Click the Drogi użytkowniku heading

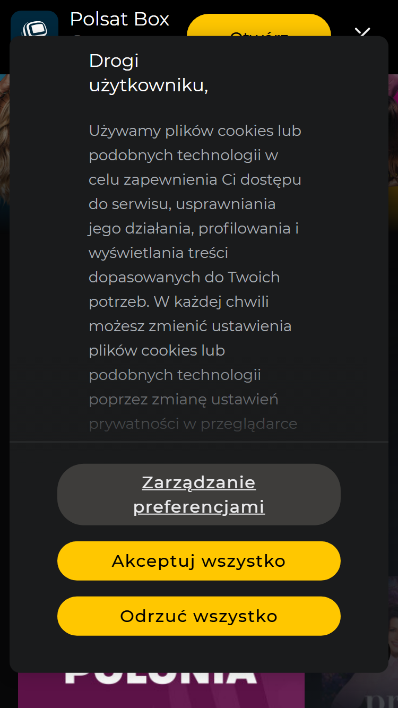(149, 73)
